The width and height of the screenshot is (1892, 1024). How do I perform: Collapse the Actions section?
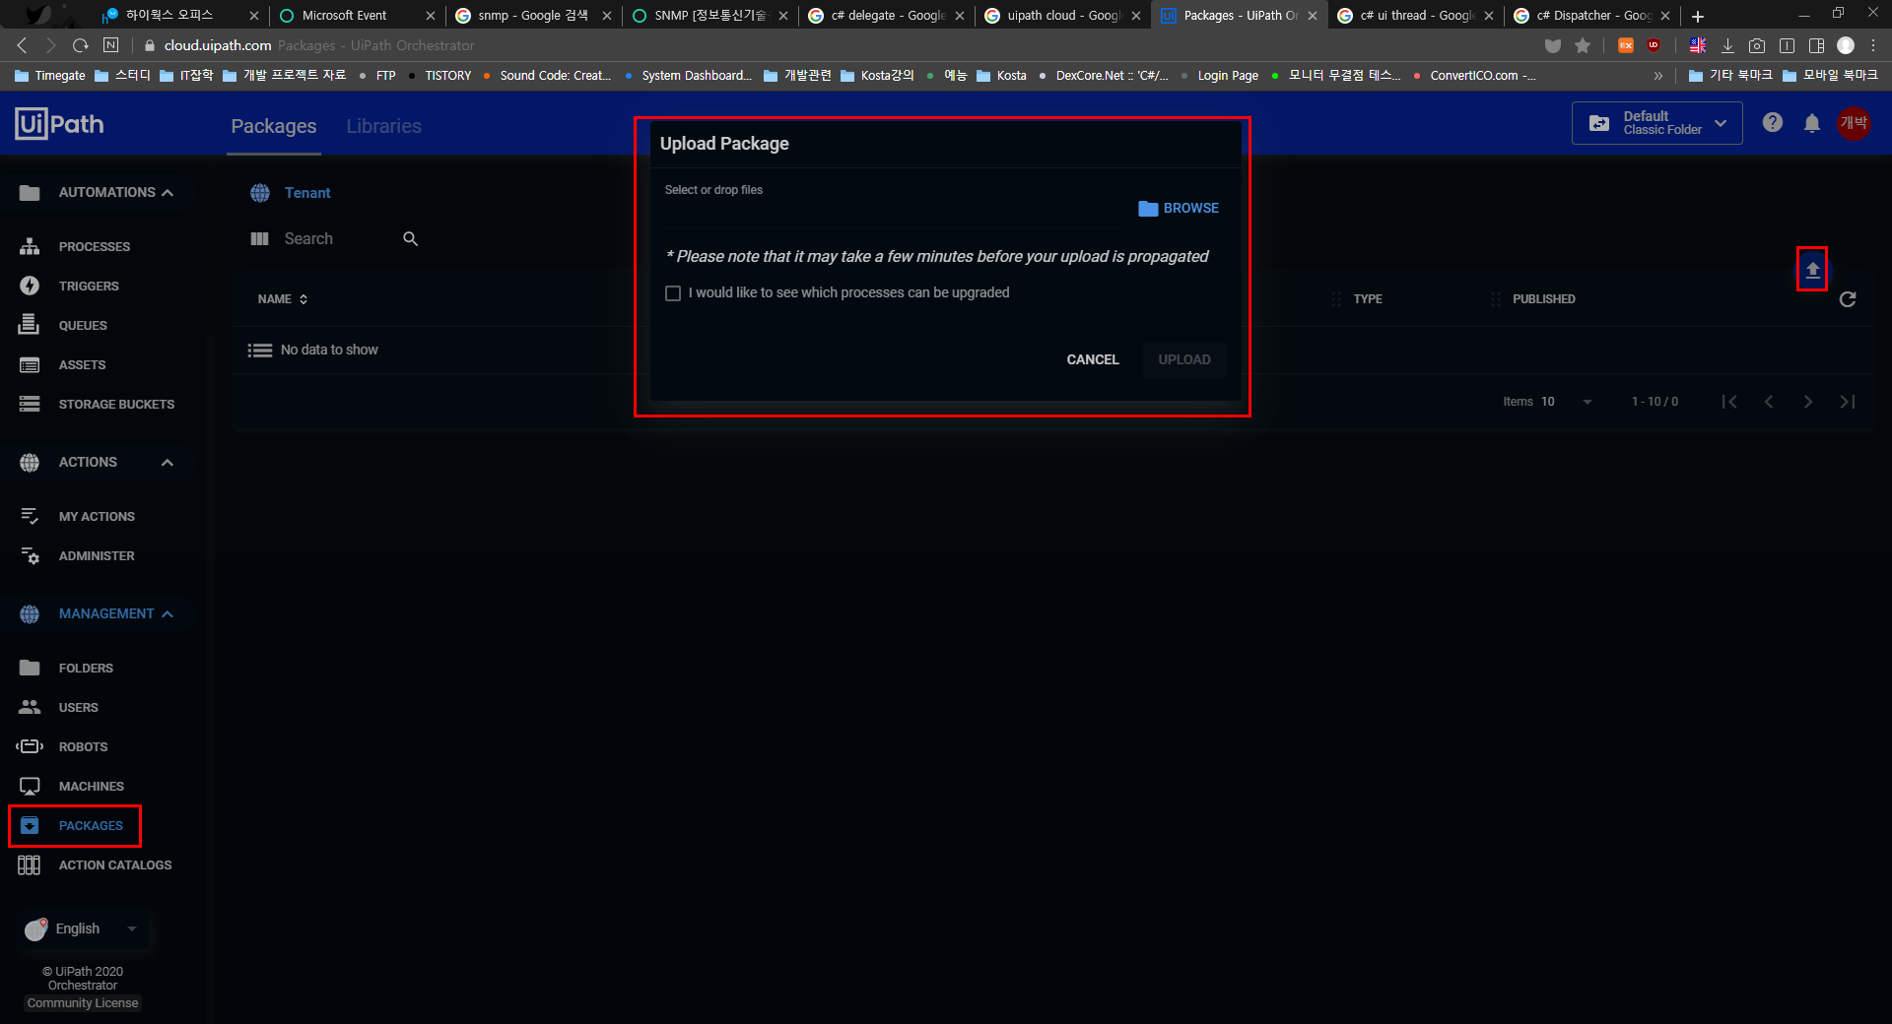click(x=168, y=462)
